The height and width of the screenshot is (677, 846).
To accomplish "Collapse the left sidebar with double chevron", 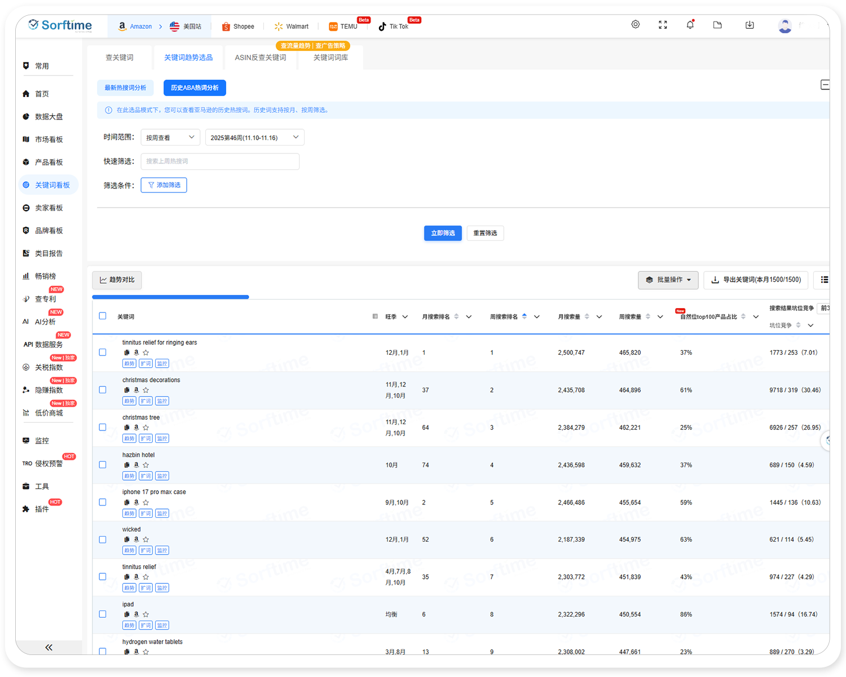I will [x=49, y=647].
